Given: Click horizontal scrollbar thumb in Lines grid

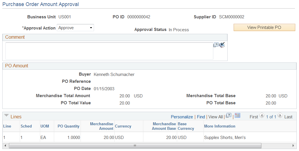Looking at the screenshot, I should [135, 146].
